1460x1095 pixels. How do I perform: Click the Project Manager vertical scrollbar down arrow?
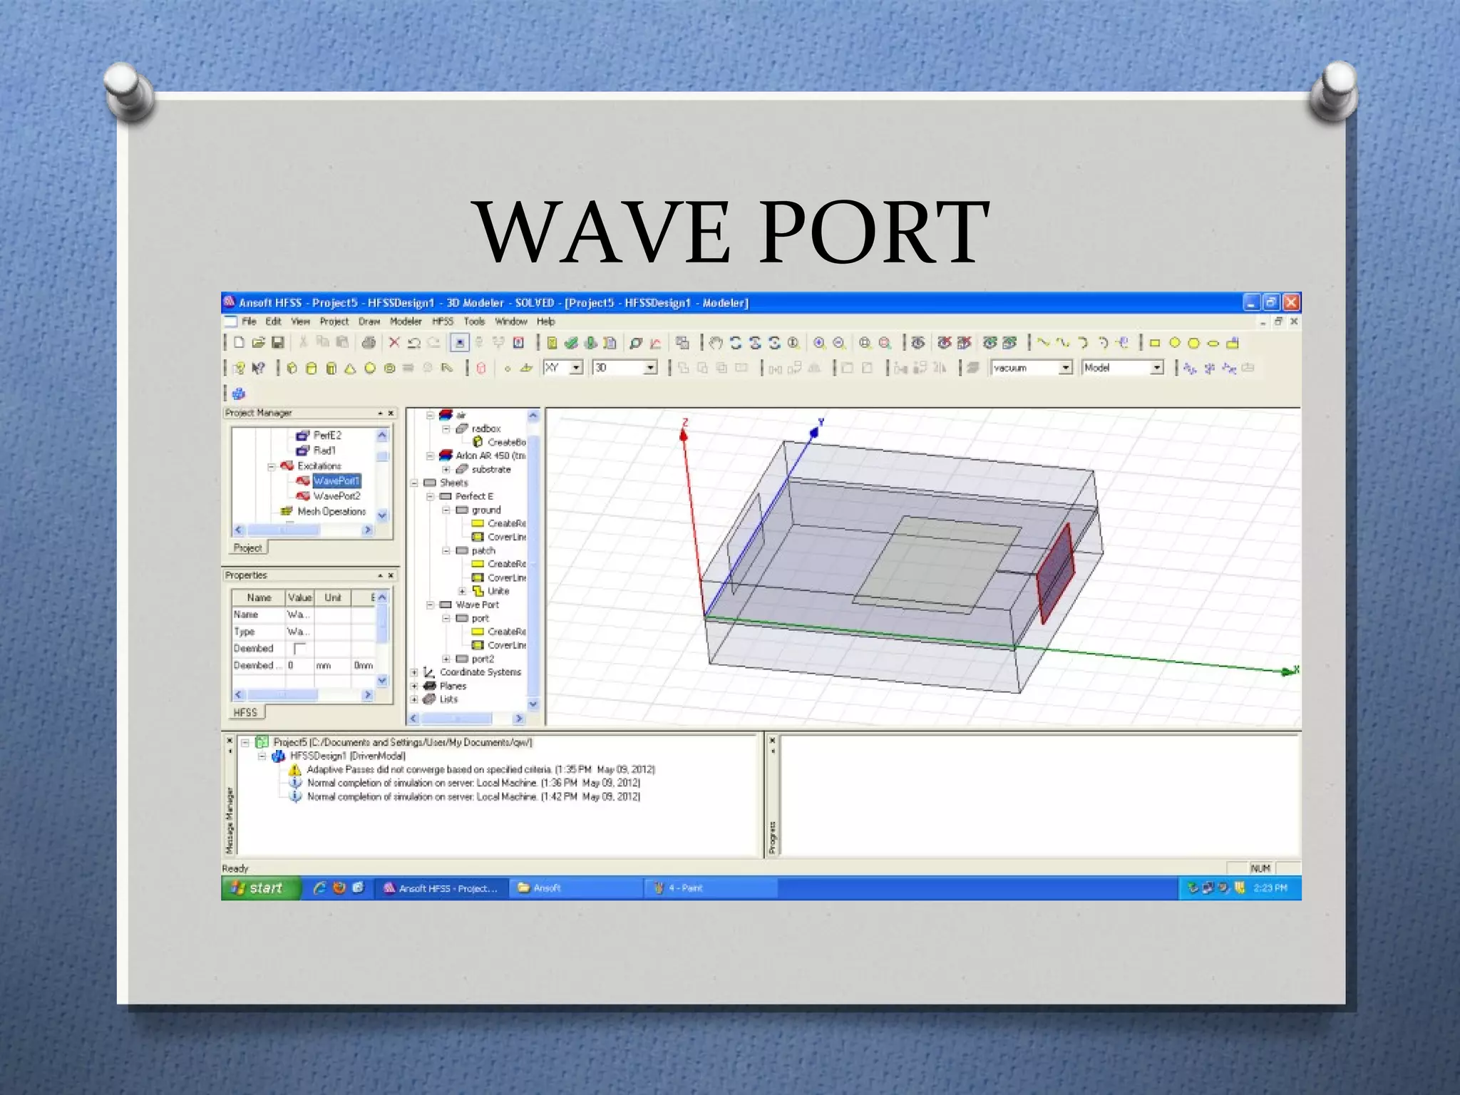coord(382,515)
